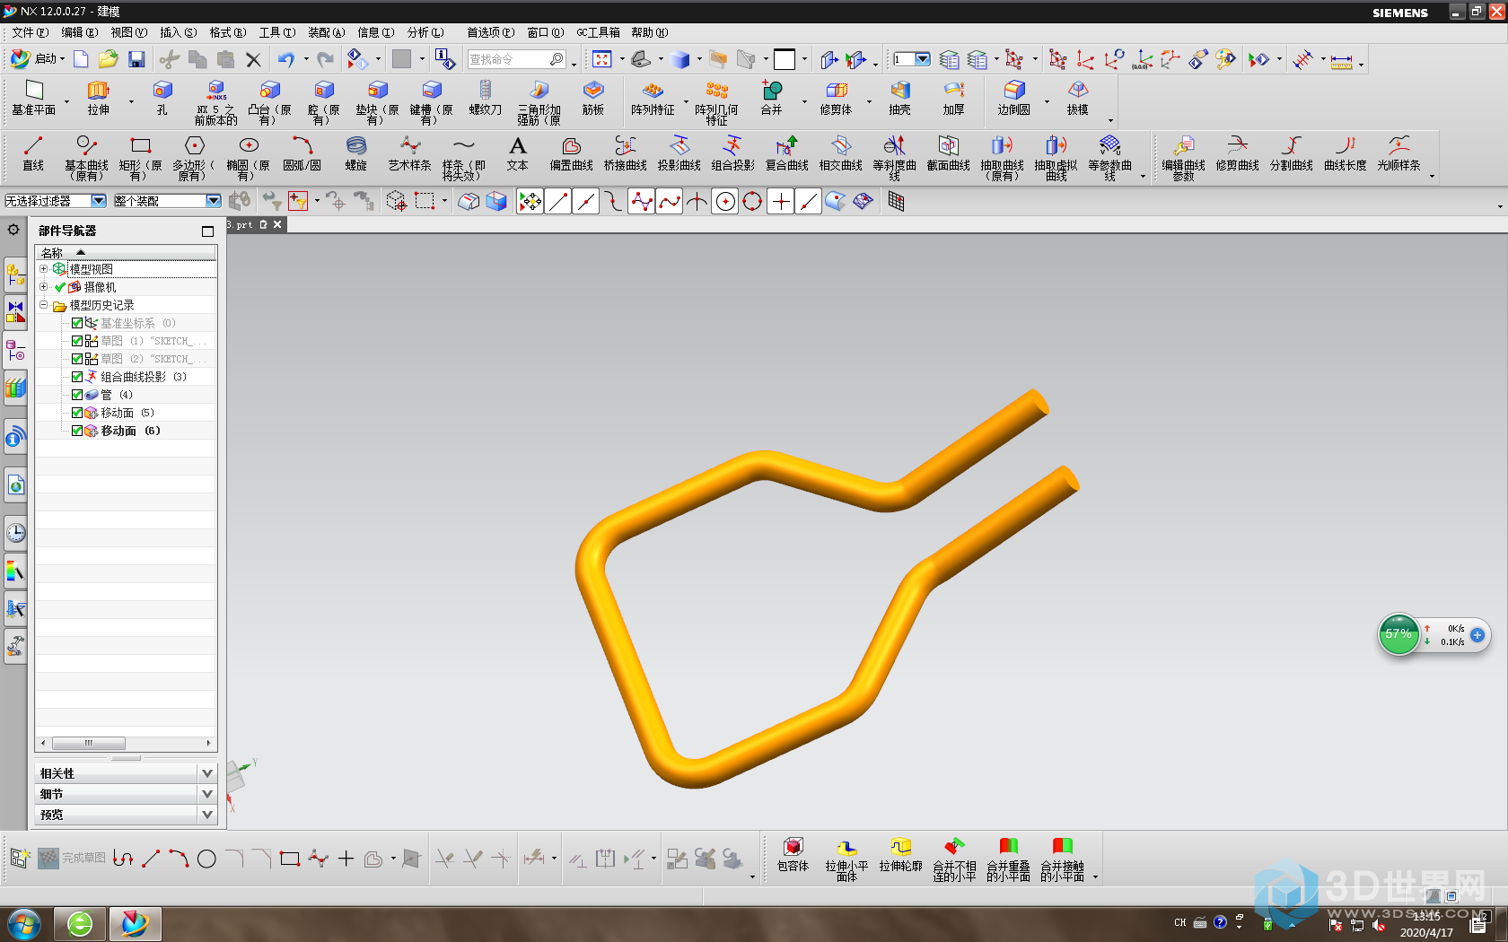Click 完成草图 finish sketch button
Image resolution: width=1508 pixels, height=942 pixels.
(72, 859)
